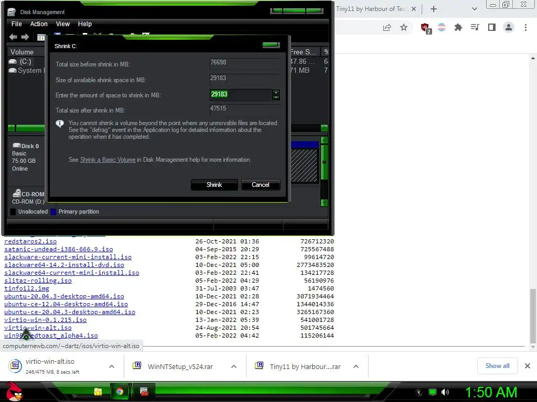
Task: Click the Free Space column header
Action: coord(305,52)
